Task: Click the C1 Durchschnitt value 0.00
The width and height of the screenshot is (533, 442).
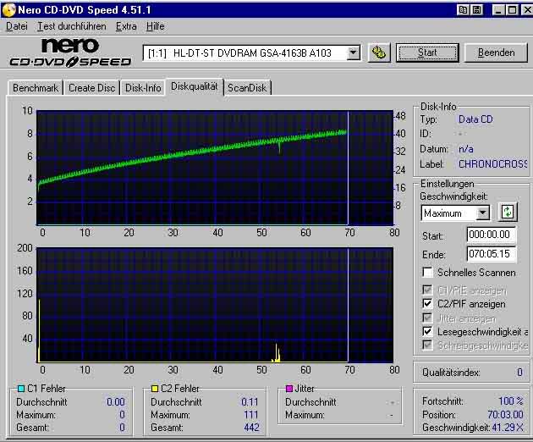Action: pyautogui.click(x=116, y=402)
